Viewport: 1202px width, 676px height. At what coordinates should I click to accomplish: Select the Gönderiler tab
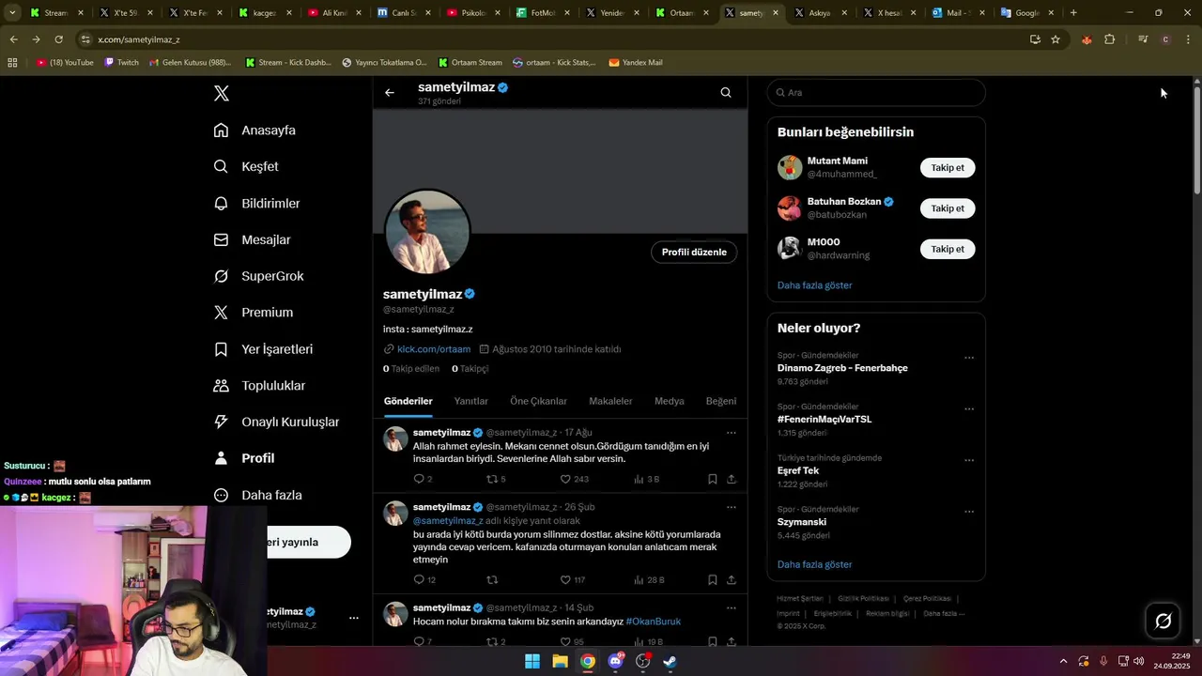click(408, 401)
